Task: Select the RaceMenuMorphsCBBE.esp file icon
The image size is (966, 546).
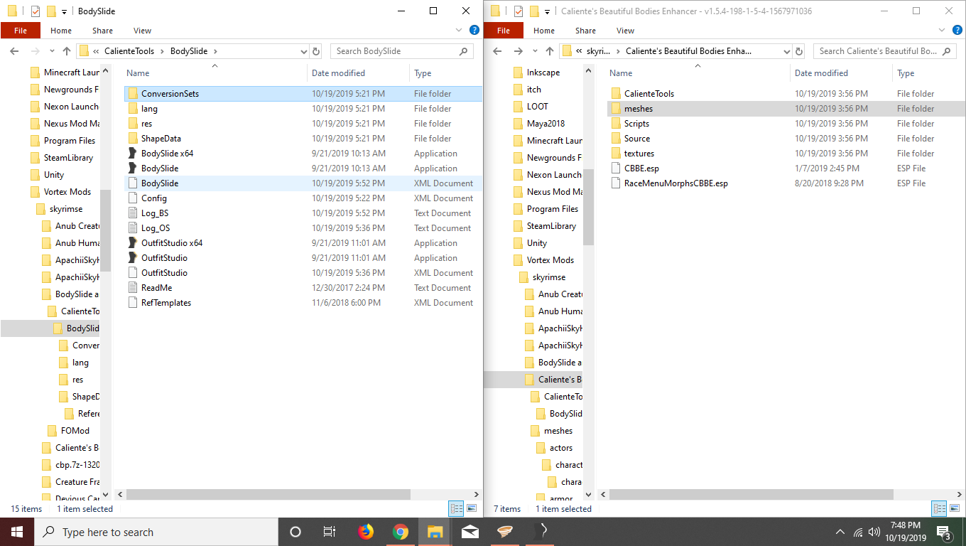Action: coord(615,183)
